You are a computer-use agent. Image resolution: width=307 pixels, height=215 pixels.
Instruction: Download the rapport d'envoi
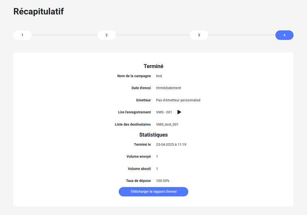coord(153,192)
